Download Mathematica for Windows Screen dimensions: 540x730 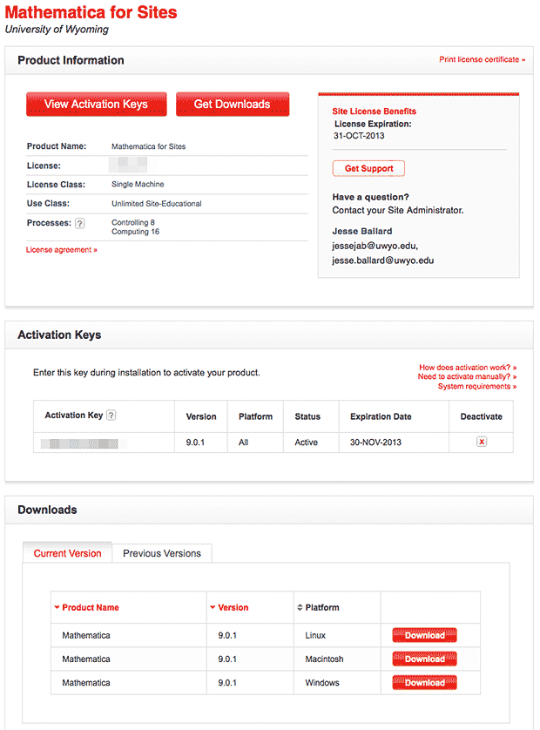point(424,682)
